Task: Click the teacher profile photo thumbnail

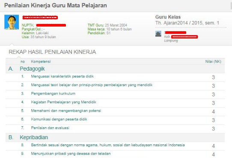Action: (x=12, y=22)
